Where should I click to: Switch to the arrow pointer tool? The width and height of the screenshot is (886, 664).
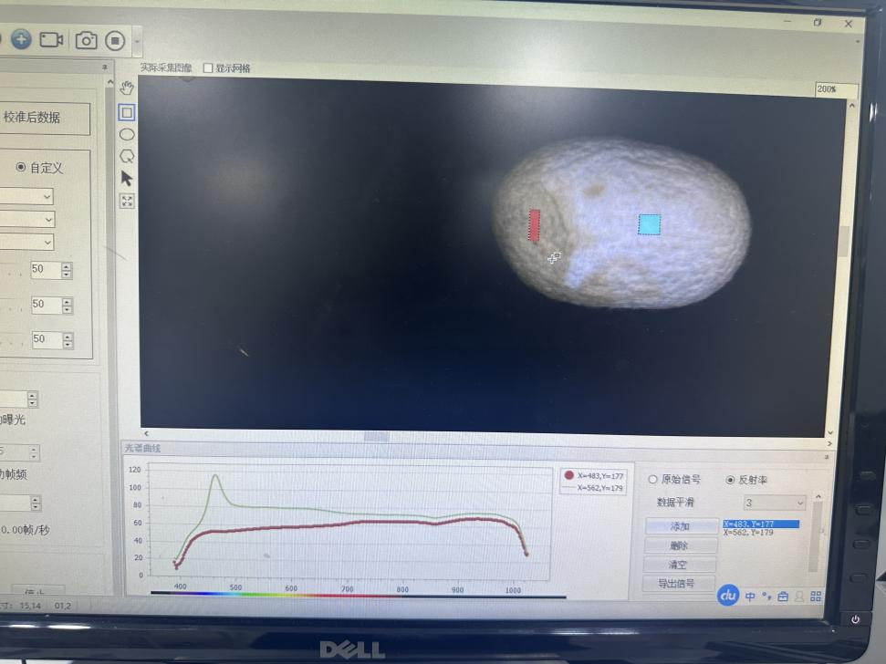127,179
